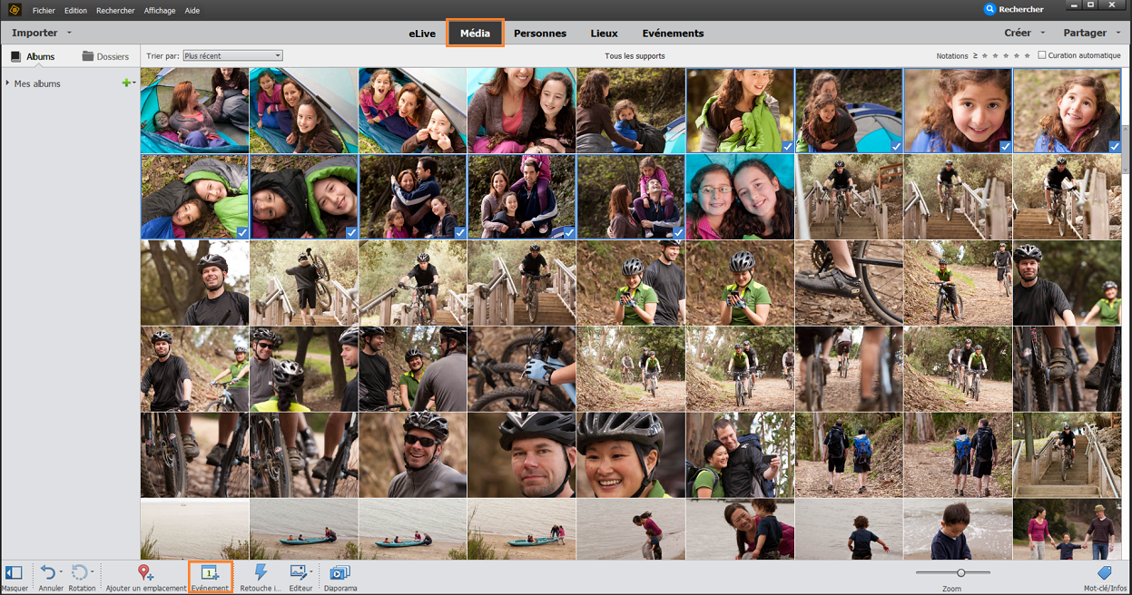Open the Retouche instantanée lightning icon
The width and height of the screenshot is (1132, 595).
coord(261,573)
